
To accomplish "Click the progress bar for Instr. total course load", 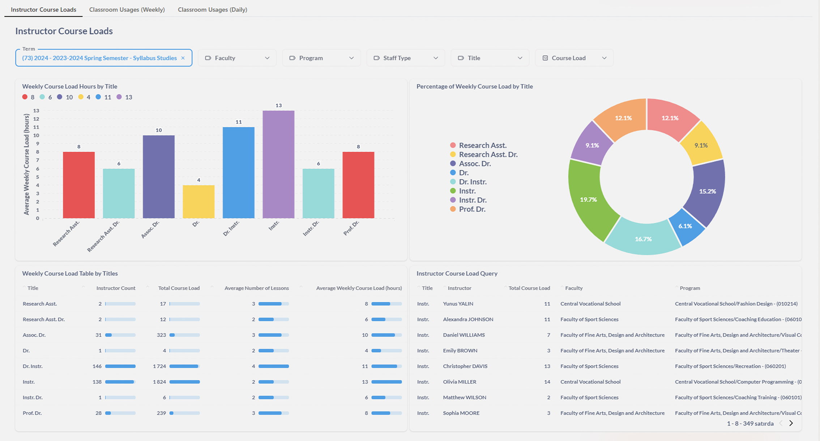I will [x=184, y=381].
